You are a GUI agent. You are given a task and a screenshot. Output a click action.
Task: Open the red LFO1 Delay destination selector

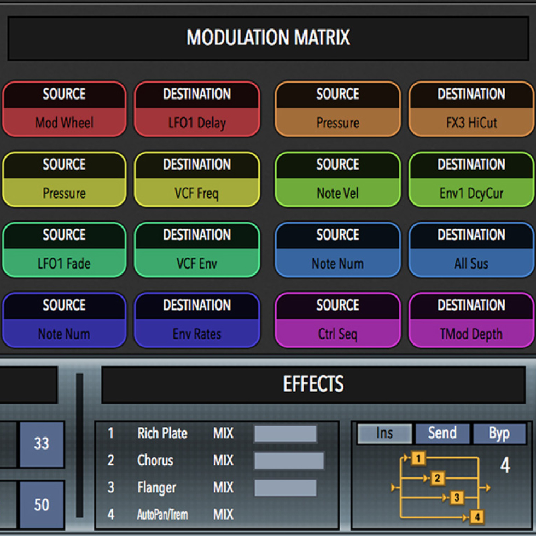[197, 109]
